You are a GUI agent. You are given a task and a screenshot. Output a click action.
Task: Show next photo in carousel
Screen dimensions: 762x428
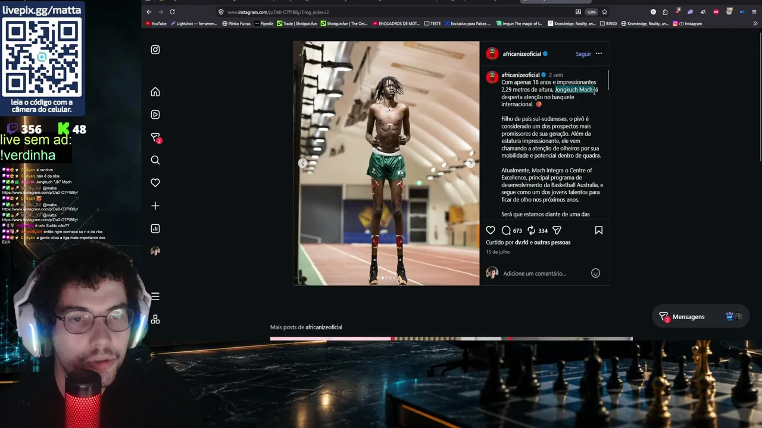(470, 163)
